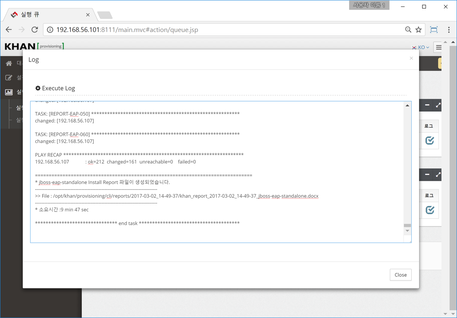Click the home icon in the sidebar
This screenshot has height=318, width=457.
pyautogui.click(x=9, y=63)
